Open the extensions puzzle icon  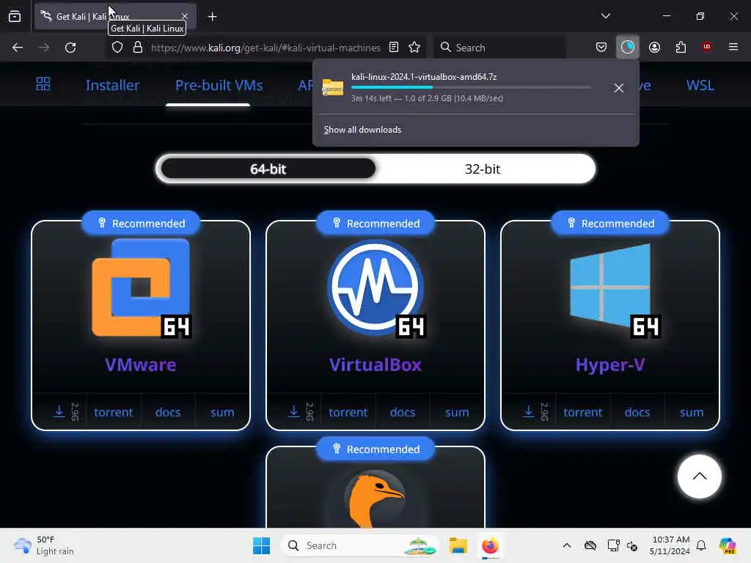click(x=681, y=47)
